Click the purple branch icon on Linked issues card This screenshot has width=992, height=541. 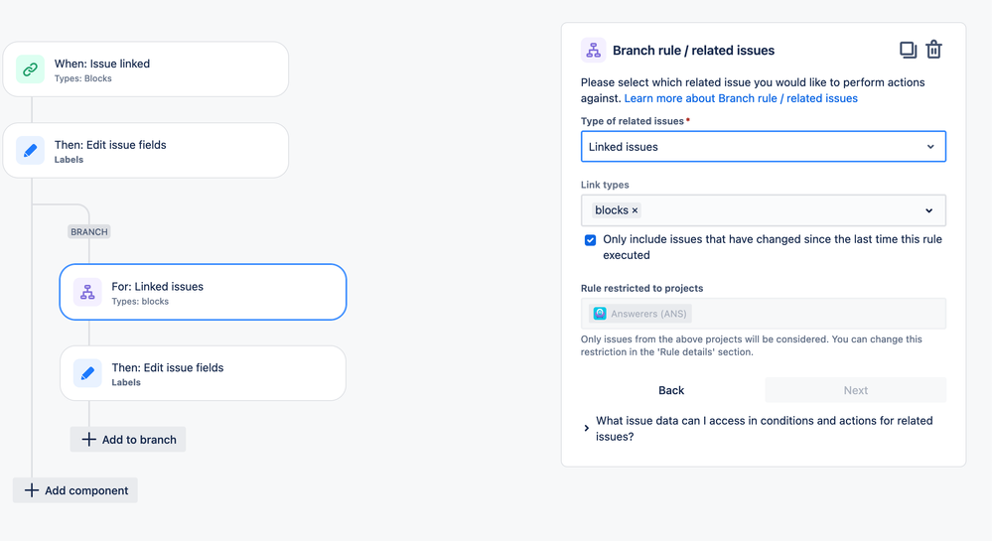coord(87,292)
